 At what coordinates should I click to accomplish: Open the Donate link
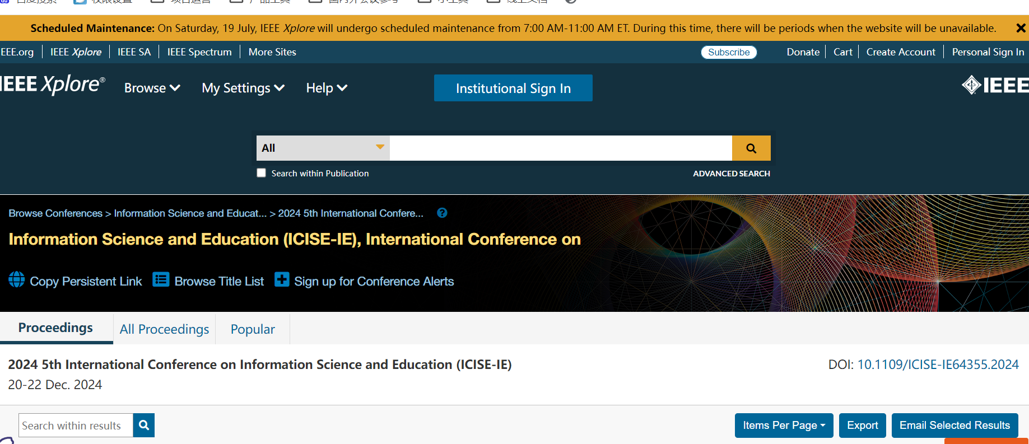pos(803,52)
